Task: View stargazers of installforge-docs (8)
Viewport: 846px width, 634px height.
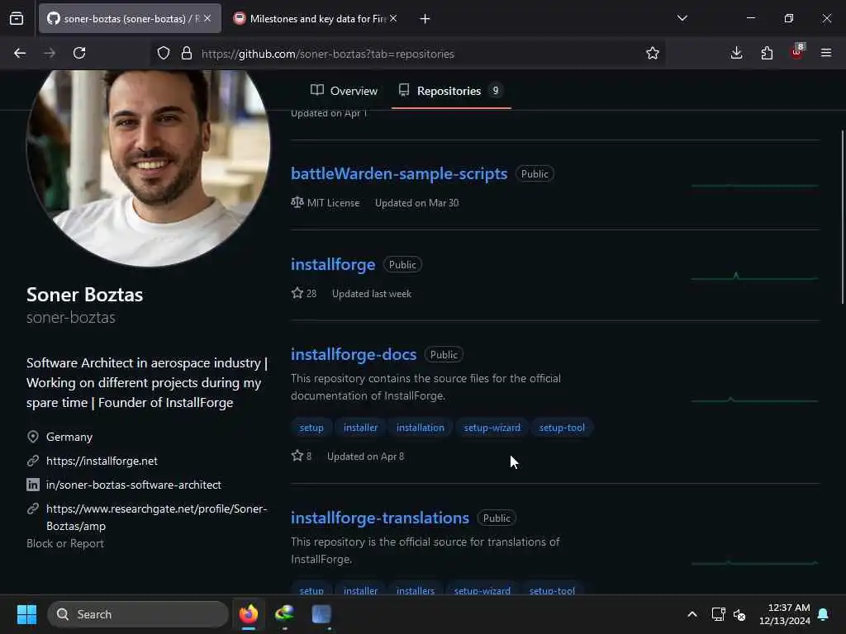Action: click(301, 456)
